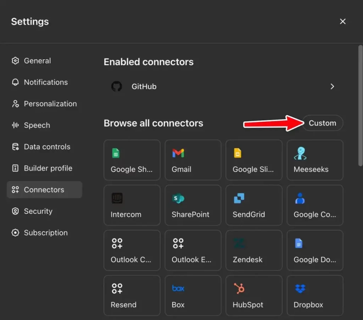This screenshot has width=363, height=320.
Task: Click the Security shield icon
Action: coord(15,211)
